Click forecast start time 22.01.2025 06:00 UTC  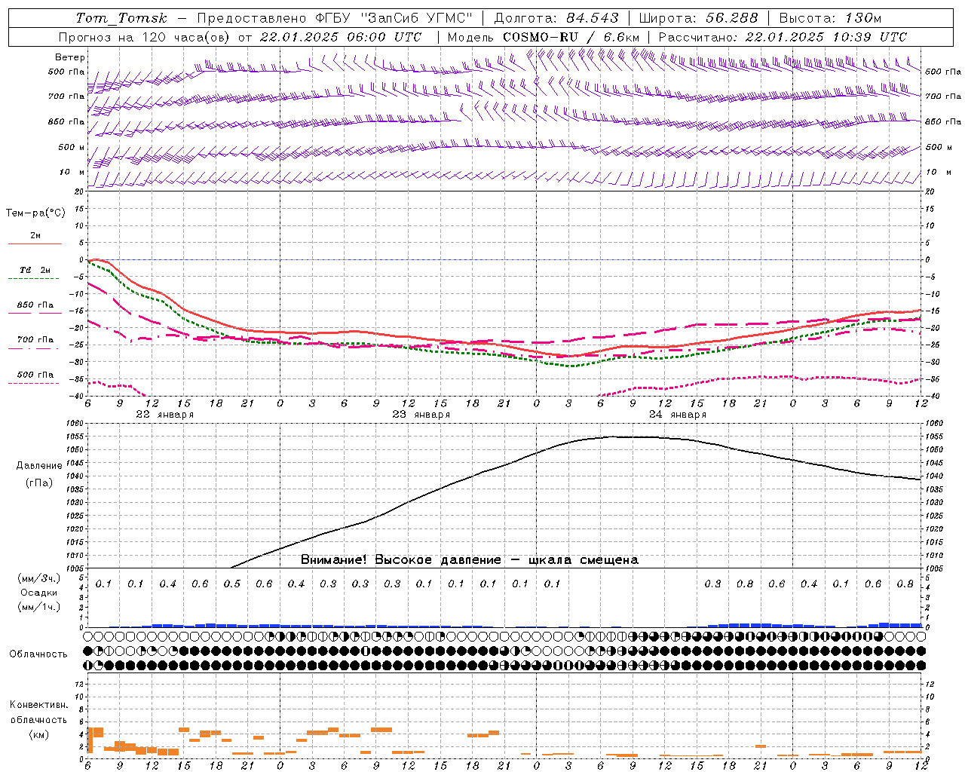pyautogui.click(x=341, y=37)
